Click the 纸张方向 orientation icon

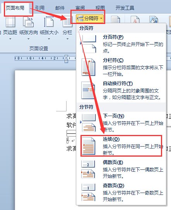(x=28, y=22)
